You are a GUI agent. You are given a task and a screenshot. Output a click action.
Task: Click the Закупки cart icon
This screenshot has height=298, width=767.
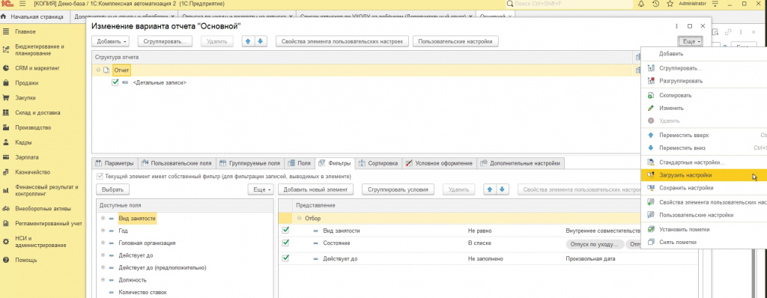(x=6, y=98)
